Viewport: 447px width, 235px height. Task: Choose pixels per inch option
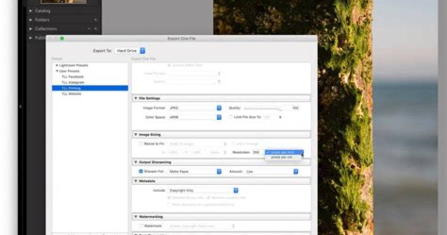pos(284,152)
